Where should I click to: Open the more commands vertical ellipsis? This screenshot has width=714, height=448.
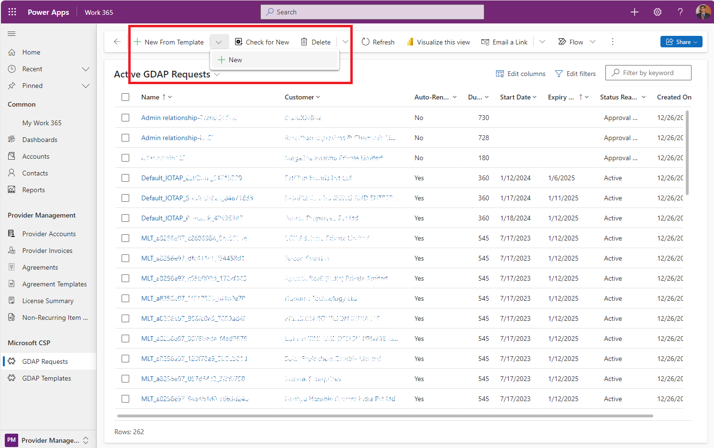point(613,42)
